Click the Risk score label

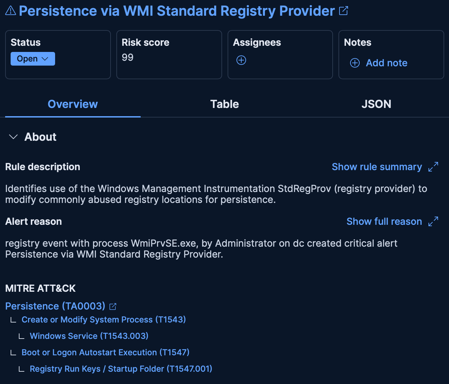click(x=145, y=42)
